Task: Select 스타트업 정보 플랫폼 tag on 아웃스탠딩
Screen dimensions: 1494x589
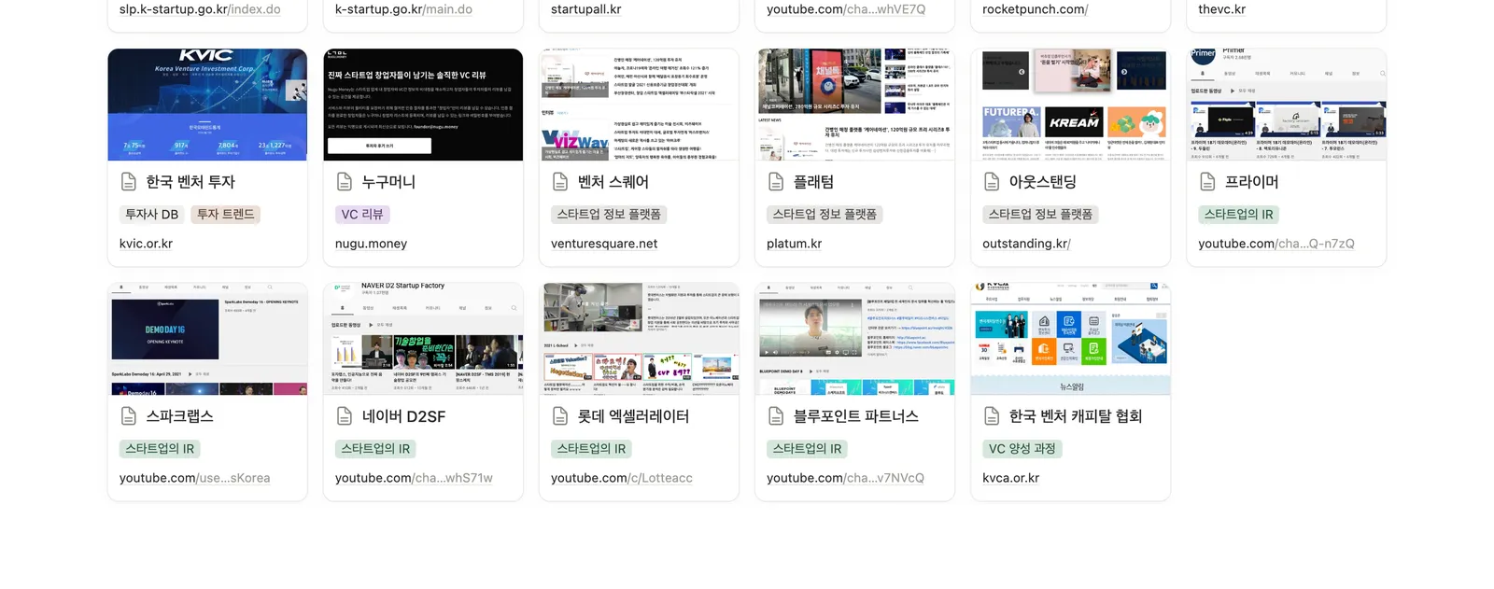Action: (x=1040, y=215)
